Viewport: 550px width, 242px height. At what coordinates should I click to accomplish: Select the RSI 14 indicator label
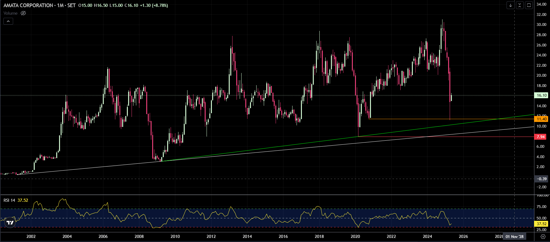[9, 200]
